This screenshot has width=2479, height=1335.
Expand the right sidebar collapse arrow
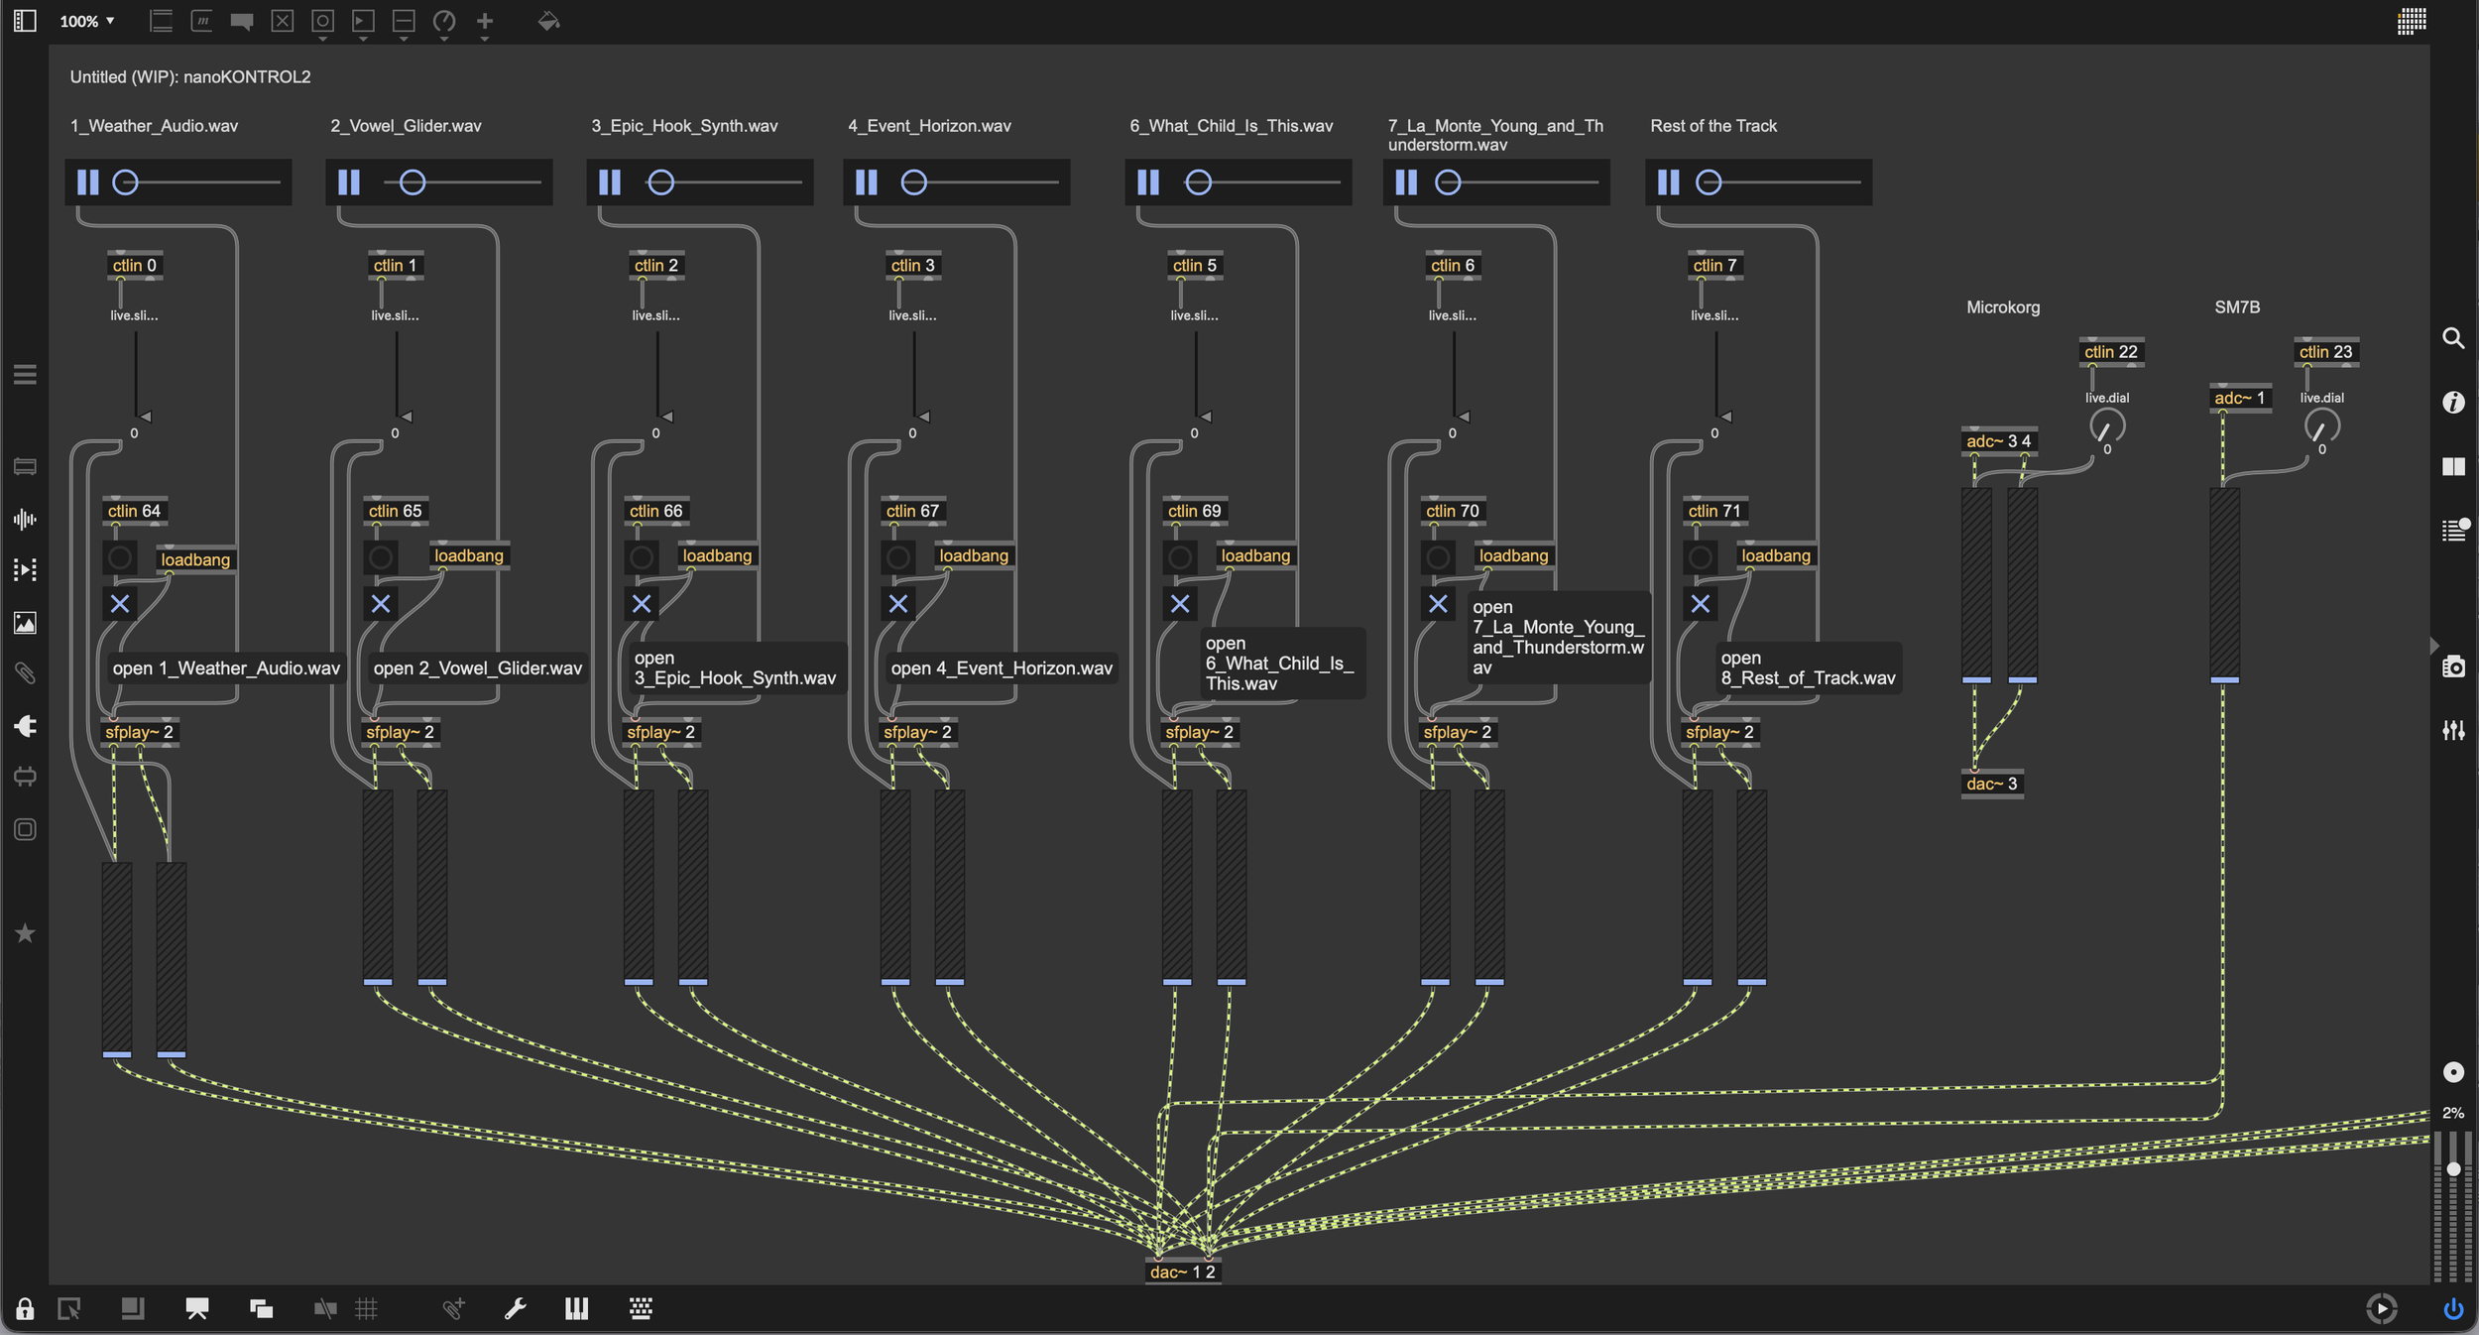(x=2434, y=646)
